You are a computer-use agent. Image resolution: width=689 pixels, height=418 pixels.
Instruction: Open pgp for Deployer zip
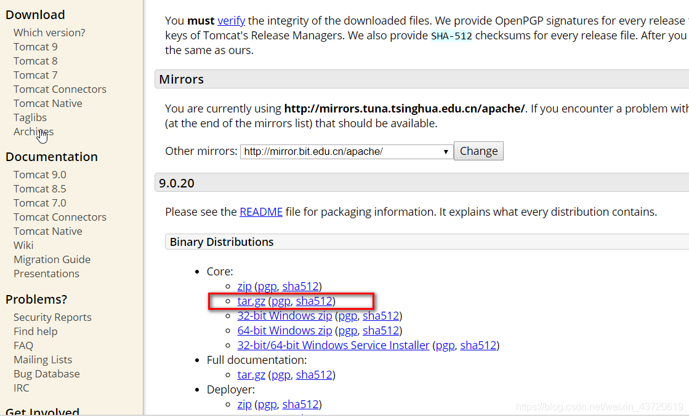point(267,404)
